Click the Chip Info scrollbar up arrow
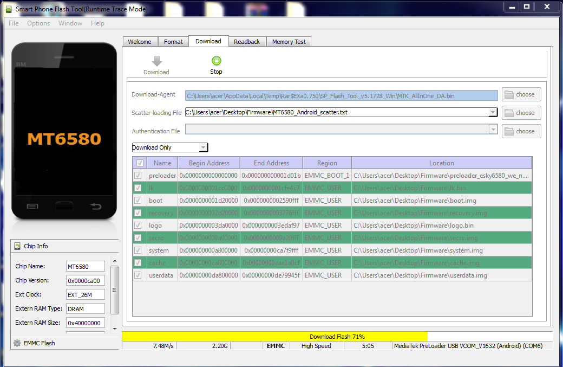Viewport: 563px width, 367px height. coord(115,261)
